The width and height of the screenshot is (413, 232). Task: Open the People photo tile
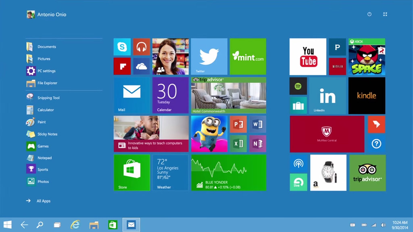[x=171, y=56]
